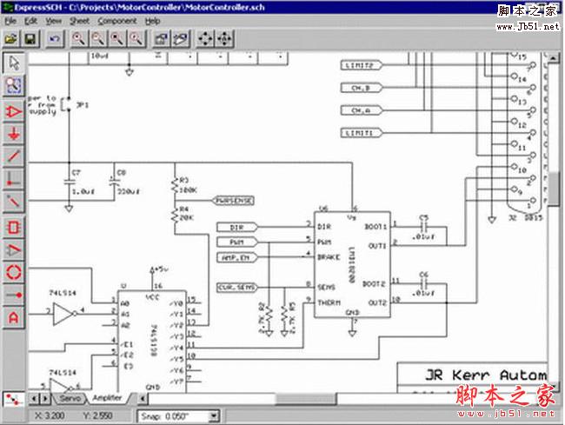Image resolution: width=565 pixels, height=425 pixels.
Task: Select the AMP_EN port label
Action: coord(236,257)
